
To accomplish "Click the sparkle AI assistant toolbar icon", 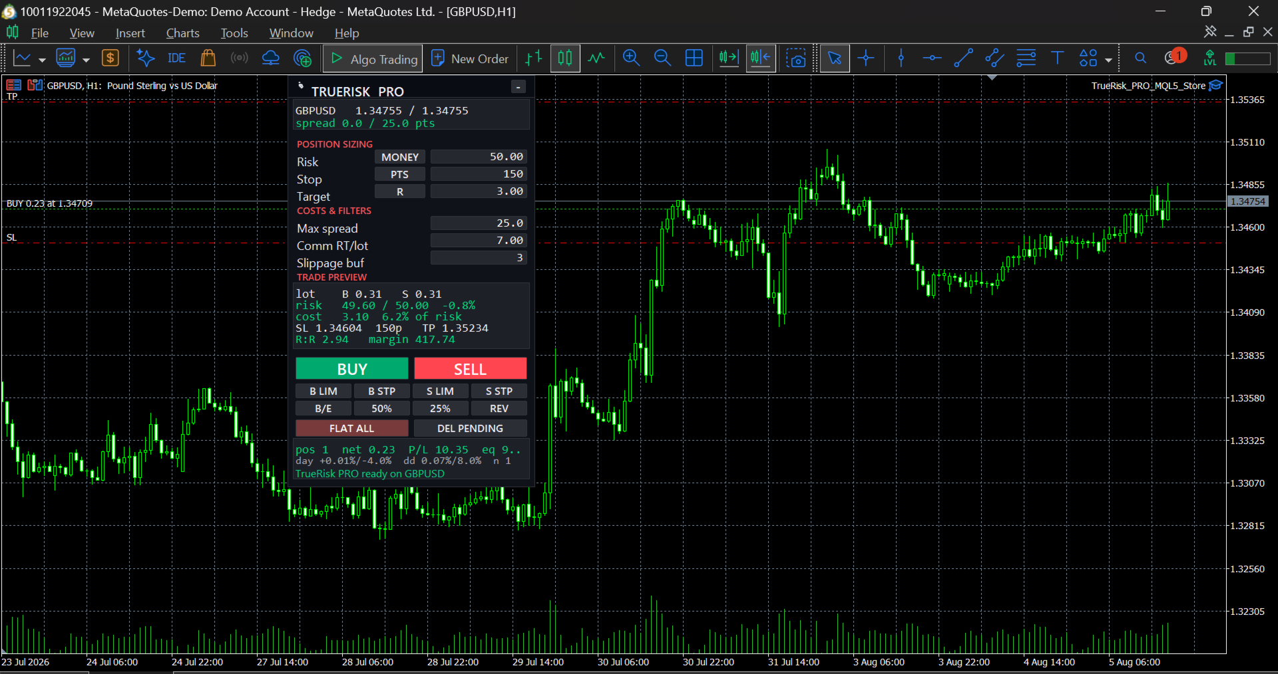I will 145,58.
